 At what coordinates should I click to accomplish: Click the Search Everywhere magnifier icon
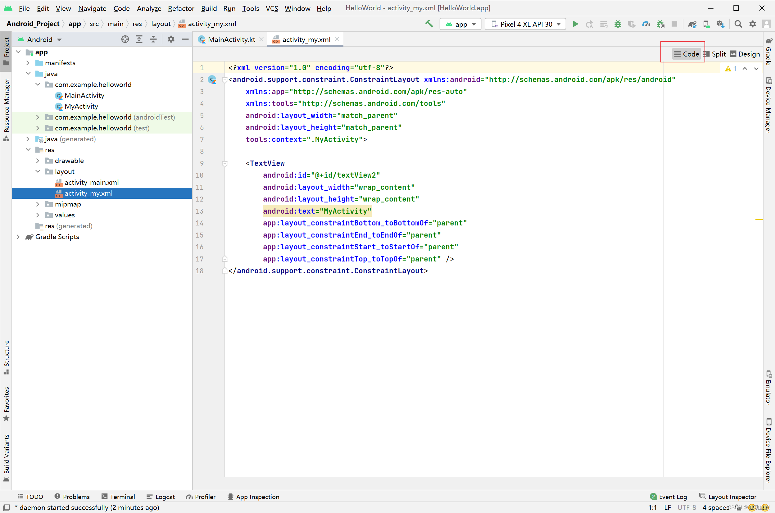click(738, 24)
